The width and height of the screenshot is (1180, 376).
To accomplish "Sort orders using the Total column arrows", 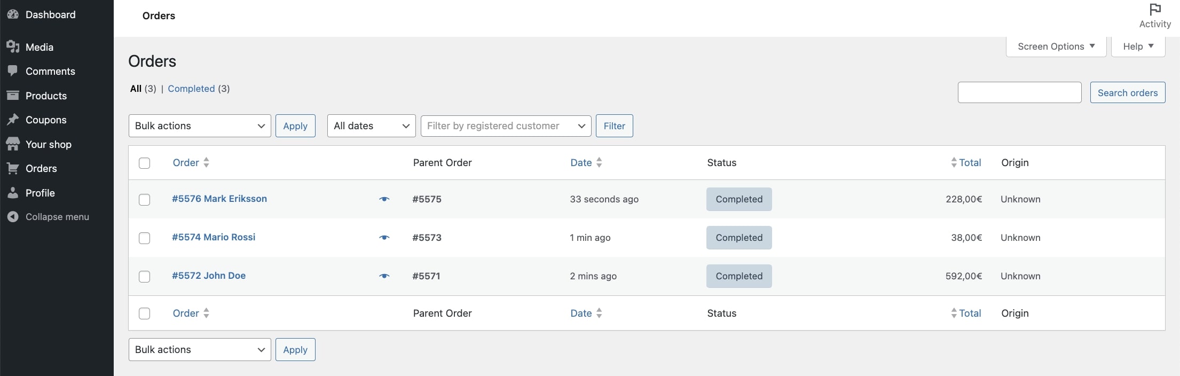I will (x=954, y=163).
